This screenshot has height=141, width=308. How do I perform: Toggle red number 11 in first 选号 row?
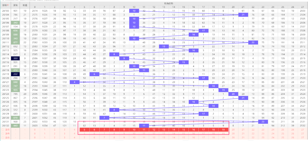pyautogui.click(x=144, y=130)
